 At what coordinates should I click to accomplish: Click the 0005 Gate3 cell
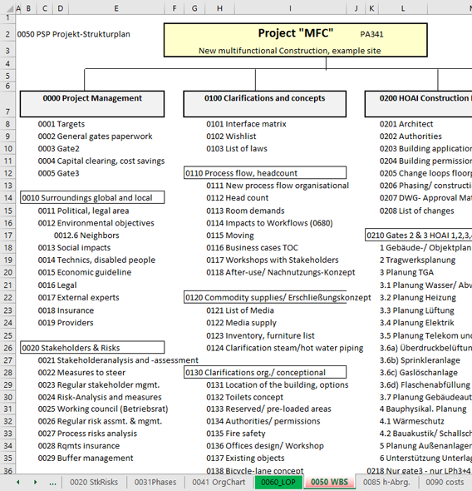[x=58, y=173]
